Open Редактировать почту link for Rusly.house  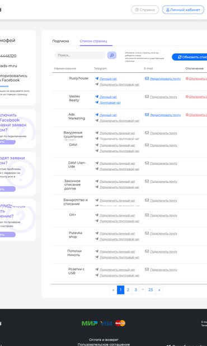coord(166,79)
